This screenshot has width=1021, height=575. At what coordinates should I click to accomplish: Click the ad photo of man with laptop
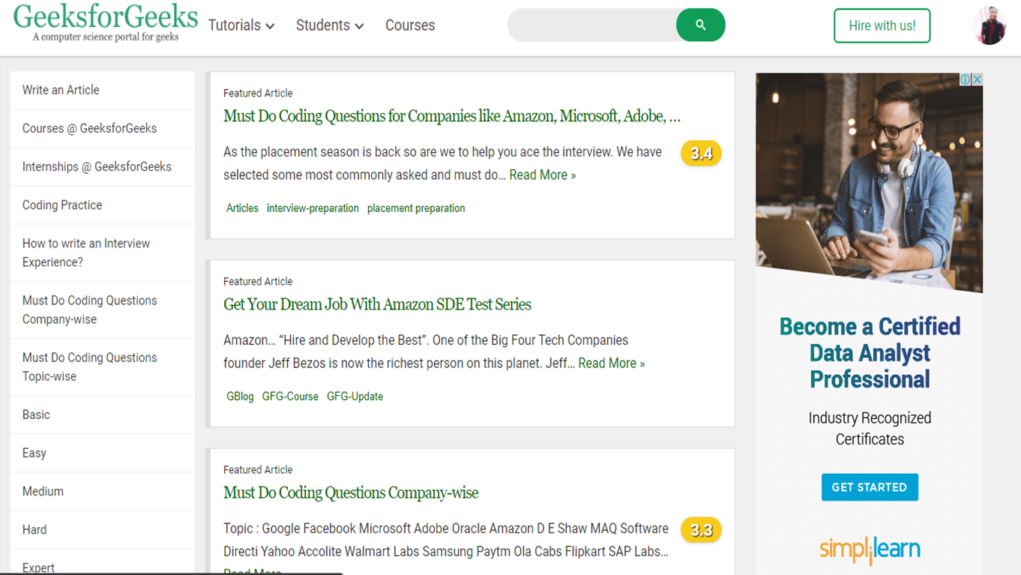pos(869,183)
